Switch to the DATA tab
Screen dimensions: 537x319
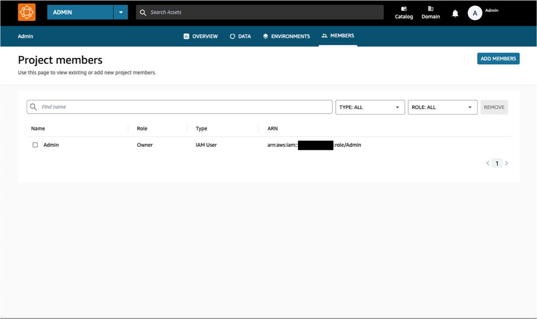(240, 36)
